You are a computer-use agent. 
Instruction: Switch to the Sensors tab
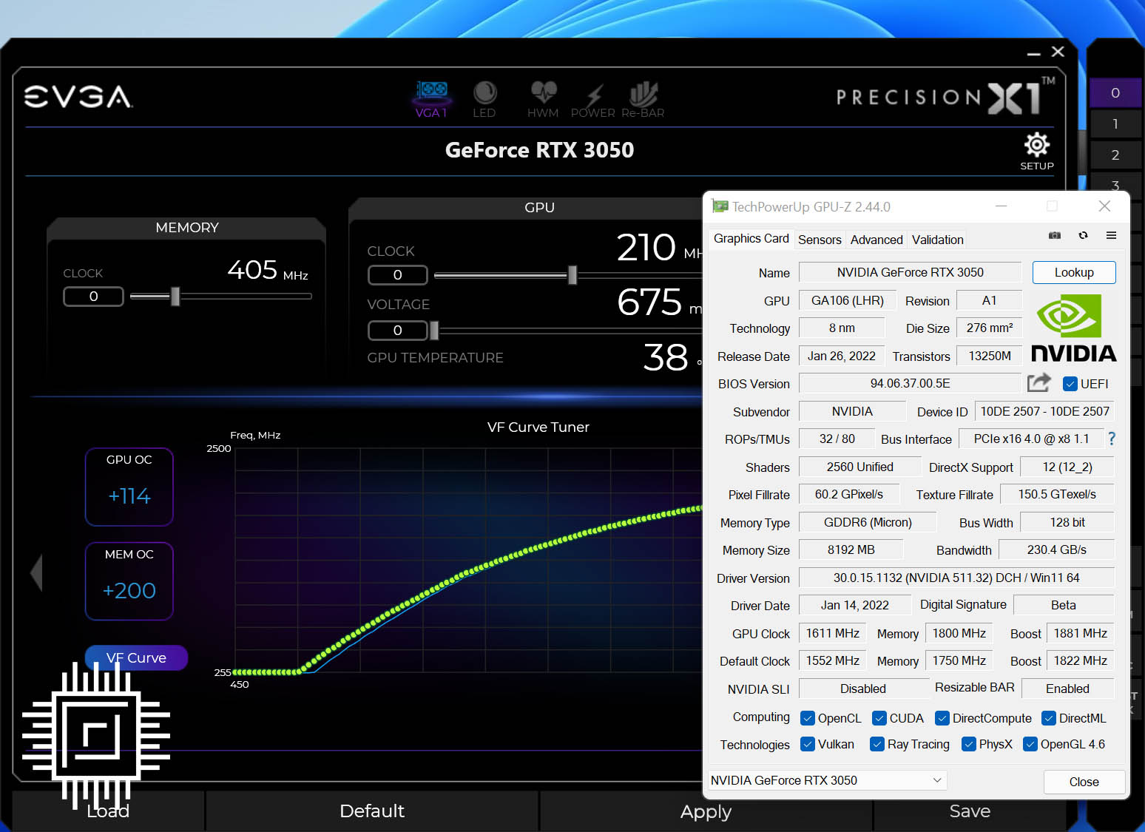coord(820,240)
